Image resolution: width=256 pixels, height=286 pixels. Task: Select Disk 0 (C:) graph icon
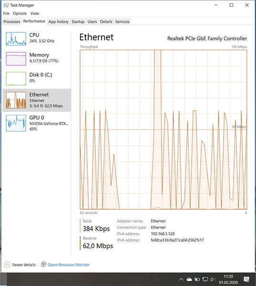[x=16, y=79]
